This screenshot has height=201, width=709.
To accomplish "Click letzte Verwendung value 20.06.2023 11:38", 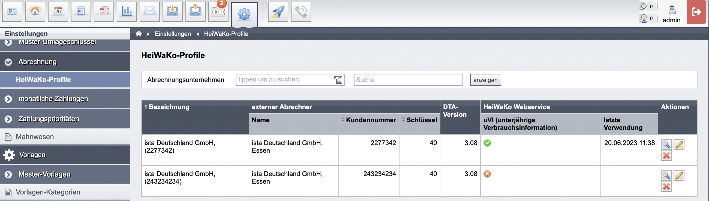I will coord(629,143).
